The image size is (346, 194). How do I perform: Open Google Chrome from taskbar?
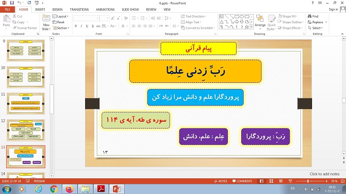tap(54, 189)
